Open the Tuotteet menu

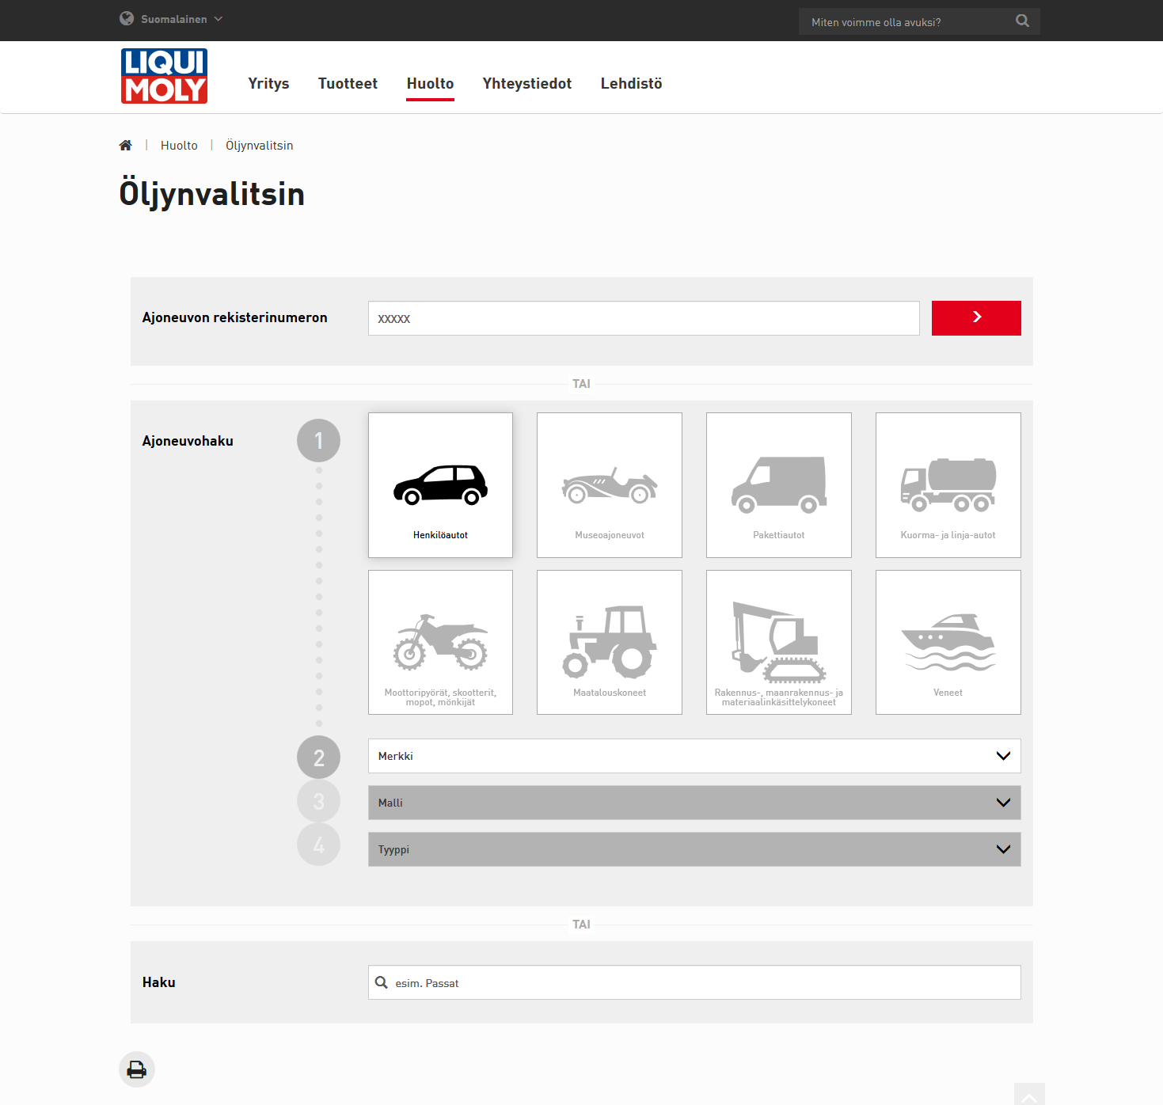click(x=348, y=84)
